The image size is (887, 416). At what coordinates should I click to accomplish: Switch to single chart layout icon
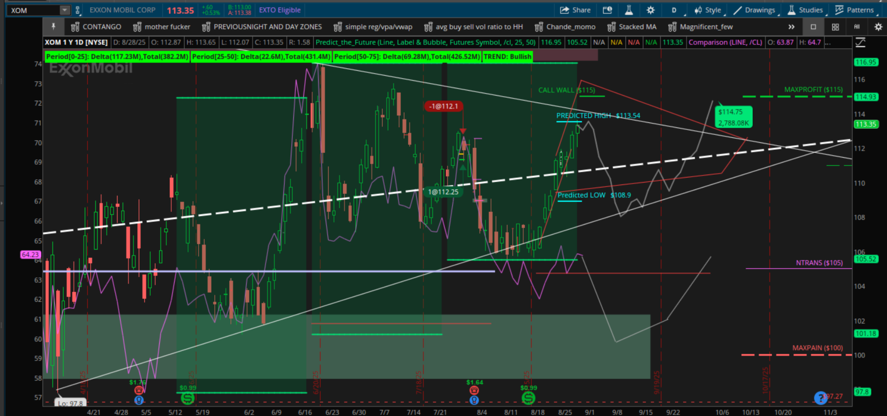pyautogui.click(x=813, y=27)
